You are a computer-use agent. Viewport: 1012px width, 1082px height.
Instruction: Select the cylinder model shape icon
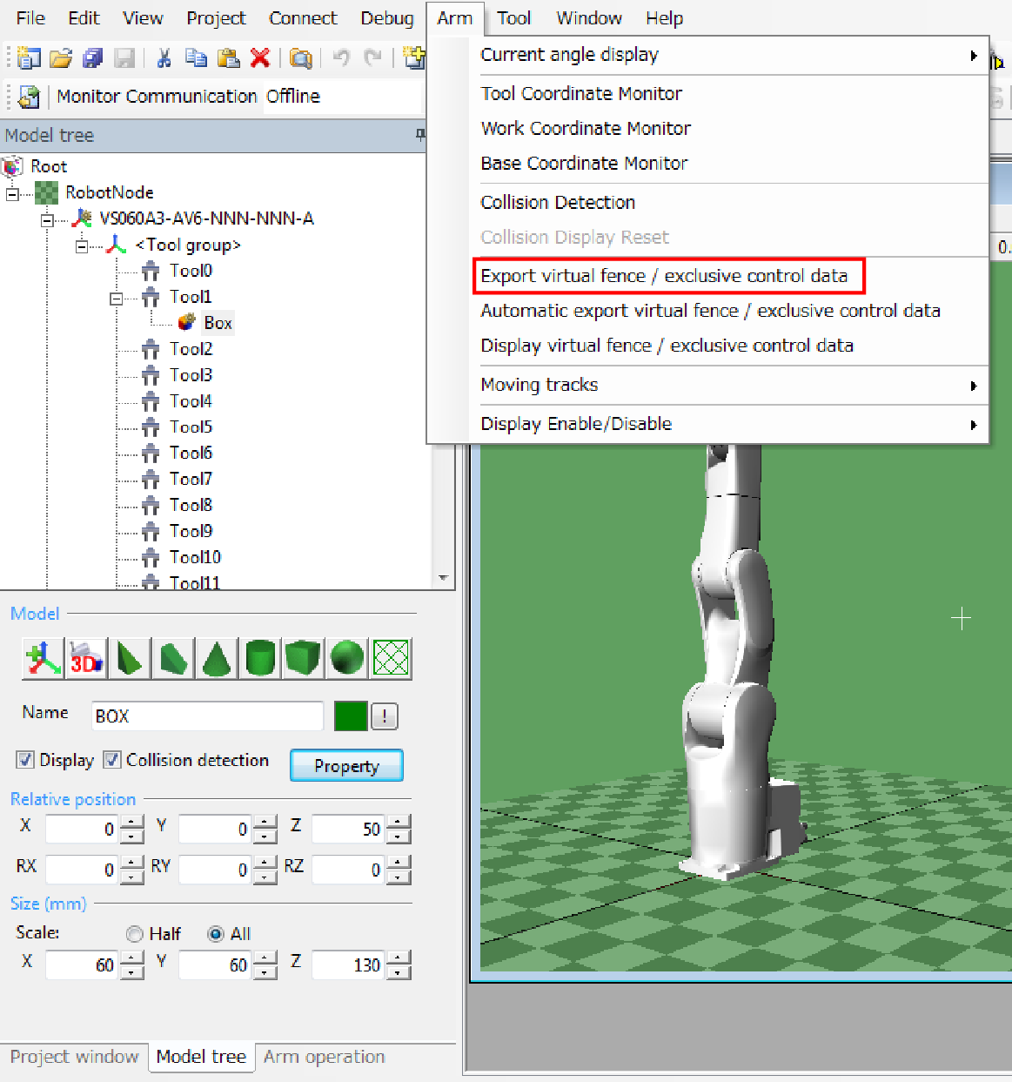260,658
